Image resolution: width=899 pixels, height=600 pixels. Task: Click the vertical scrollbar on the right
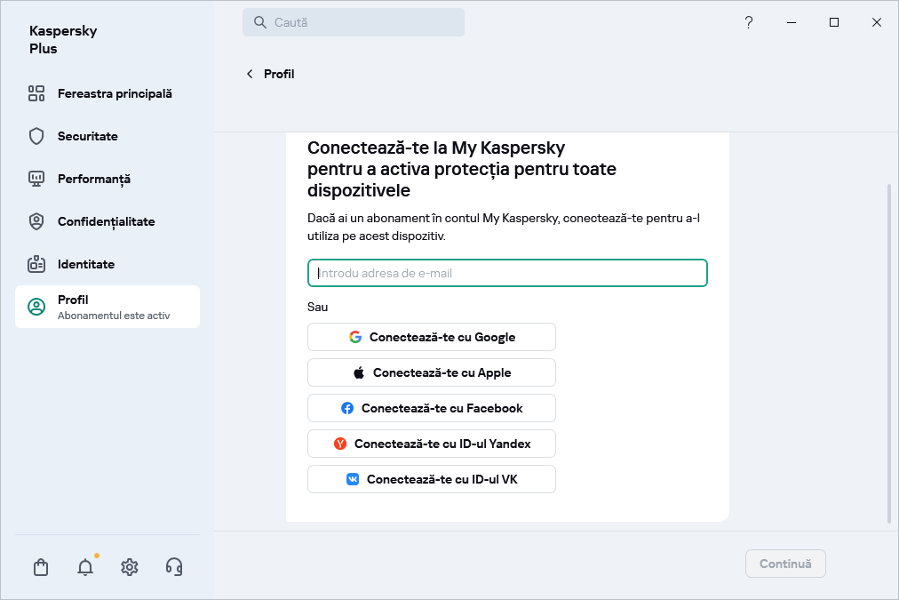[x=889, y=354]
